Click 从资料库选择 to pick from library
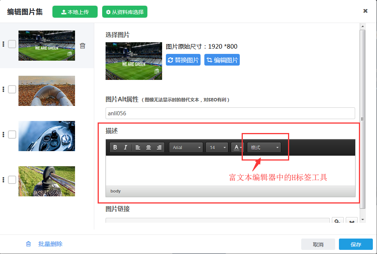This screenshot has height=254, width=377. click(x=125, y=12)
